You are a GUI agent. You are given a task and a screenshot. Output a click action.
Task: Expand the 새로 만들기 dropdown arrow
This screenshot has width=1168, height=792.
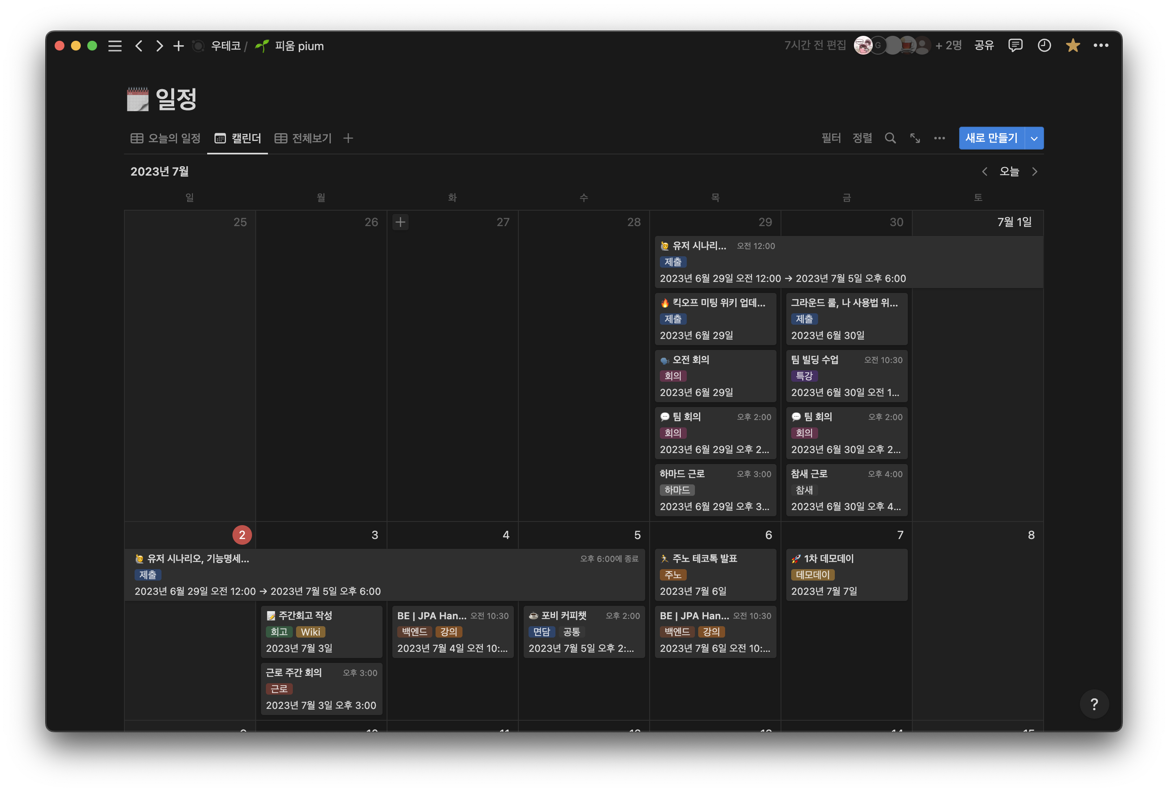[1034, 138]
